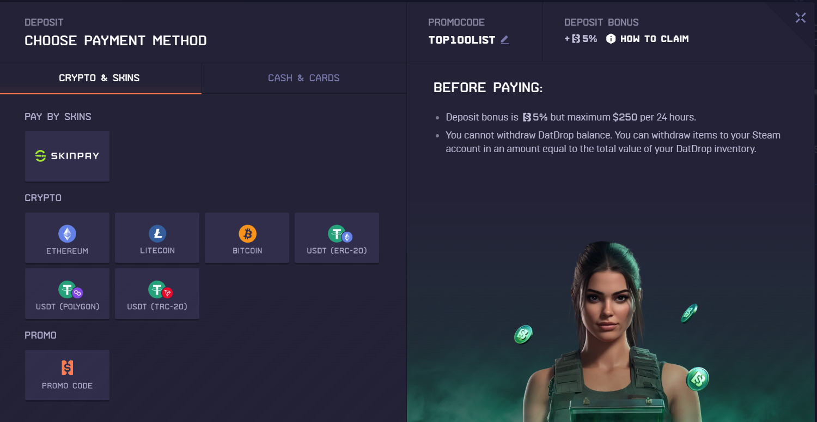Switch to Cash & Cards tab
Image resolution: width=817 pixels, height=422 pixels.
click(304, 78)
